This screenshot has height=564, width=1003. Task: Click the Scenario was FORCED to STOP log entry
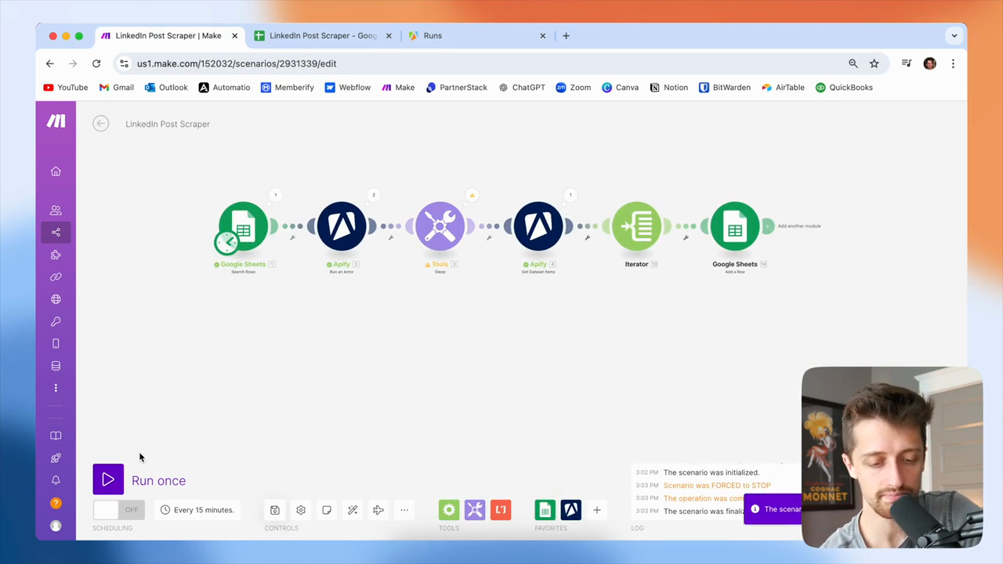tap(717, 486)
